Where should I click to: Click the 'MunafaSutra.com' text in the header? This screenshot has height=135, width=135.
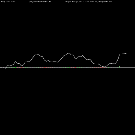[105, 2]
